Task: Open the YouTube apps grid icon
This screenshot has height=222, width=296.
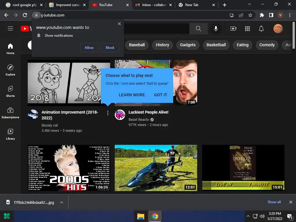Action: [x=247, y=29]
